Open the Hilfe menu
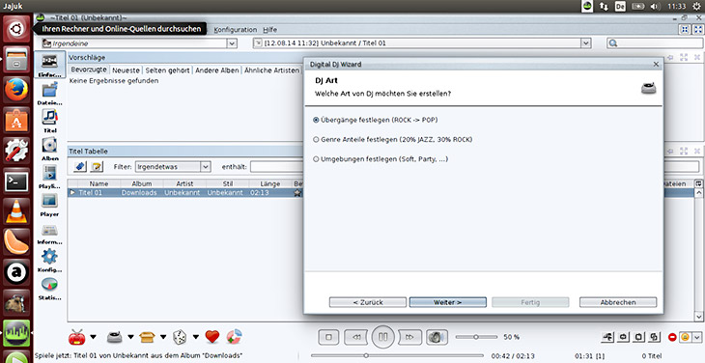This screenshot has height=363, width=705. (269, 30)
